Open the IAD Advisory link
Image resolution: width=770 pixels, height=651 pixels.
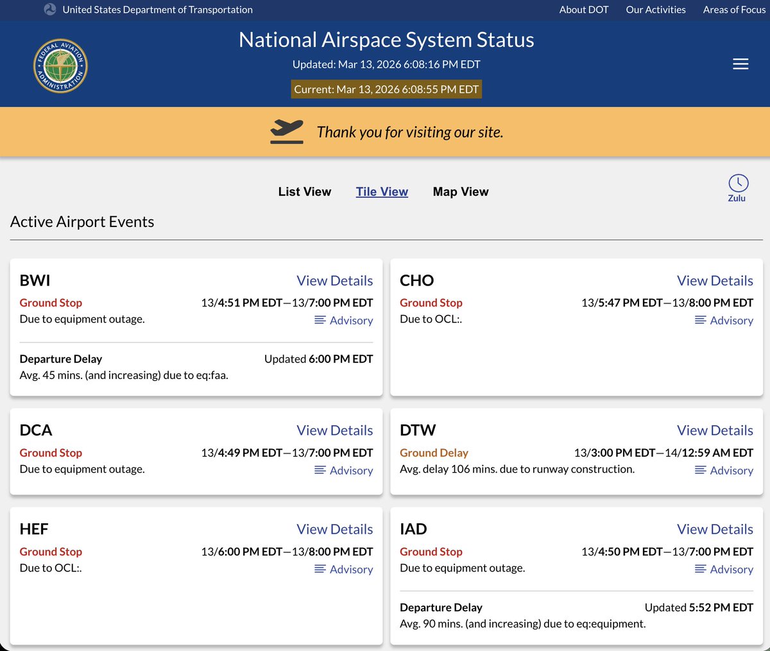(x=724, y=570)
